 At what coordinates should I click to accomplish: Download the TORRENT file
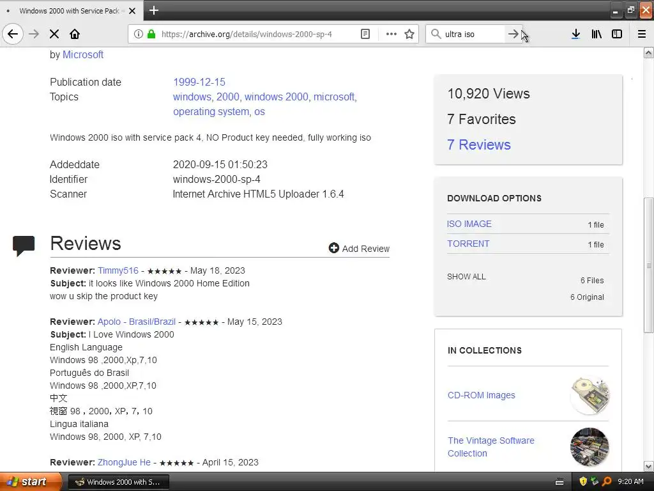(468, 244)
